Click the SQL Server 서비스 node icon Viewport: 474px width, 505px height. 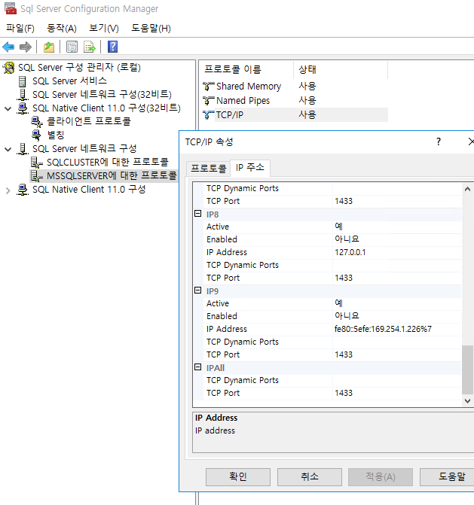pos(23,81)
